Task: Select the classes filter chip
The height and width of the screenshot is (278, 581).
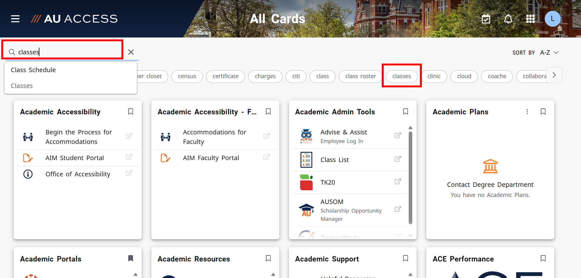Action: [402, 76]
